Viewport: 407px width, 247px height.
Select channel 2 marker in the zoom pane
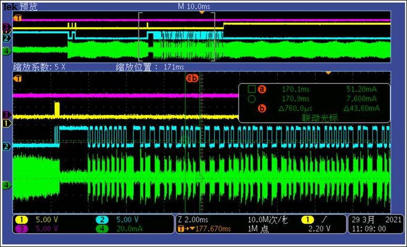(x=7, y=146)
